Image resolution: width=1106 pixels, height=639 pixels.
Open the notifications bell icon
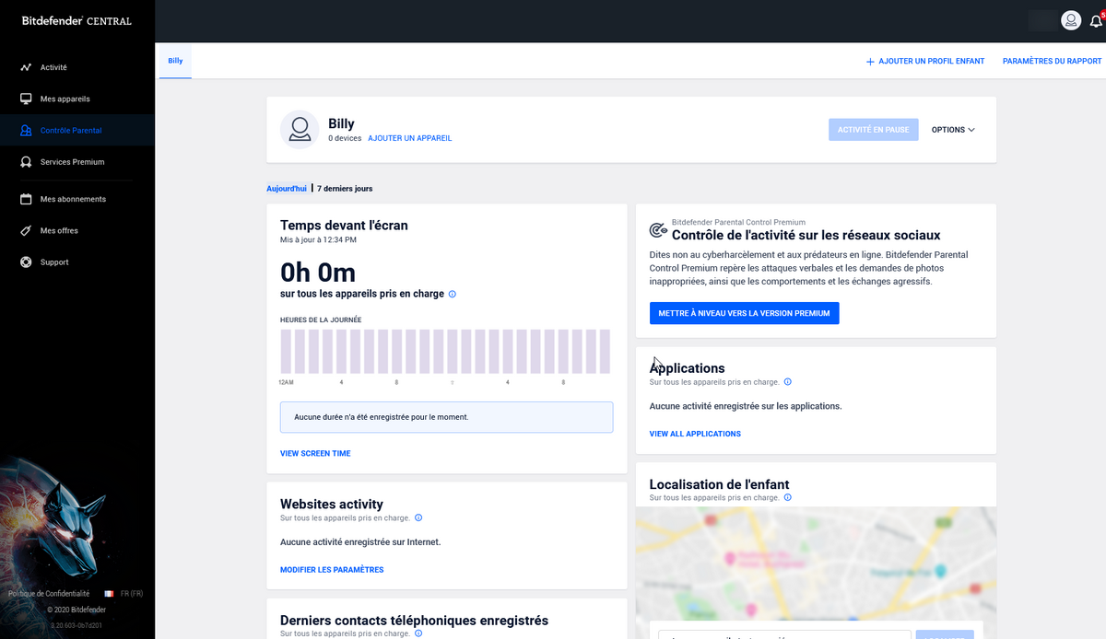(x=1096, y=20)
